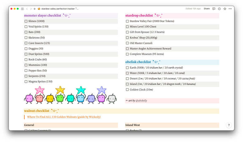Check the Golden Clock (10m) box

click(x=127, y=89)
